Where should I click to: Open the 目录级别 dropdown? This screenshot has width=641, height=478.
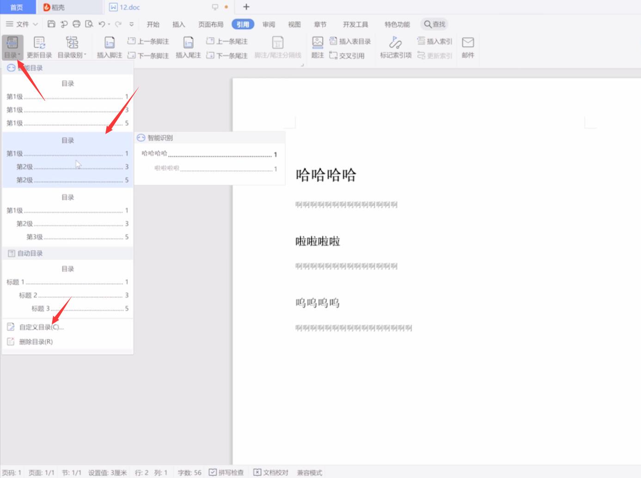point(72,48)
